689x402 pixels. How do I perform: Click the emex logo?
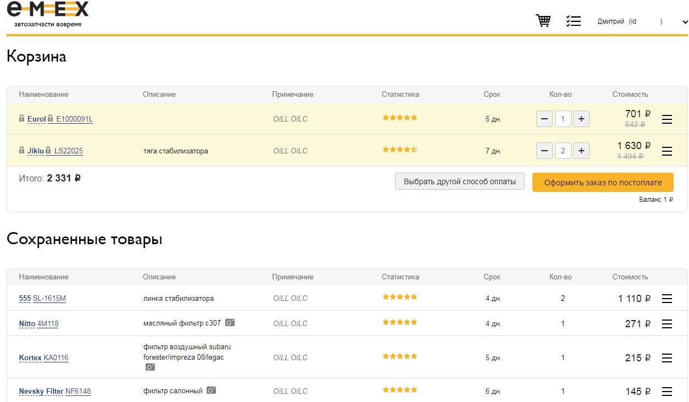tap(48, 15)
